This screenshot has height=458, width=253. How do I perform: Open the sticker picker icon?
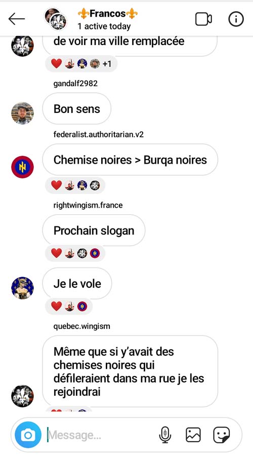pyautogui.click(x=222, y=435)
